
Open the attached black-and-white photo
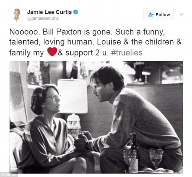coord(96,117)
